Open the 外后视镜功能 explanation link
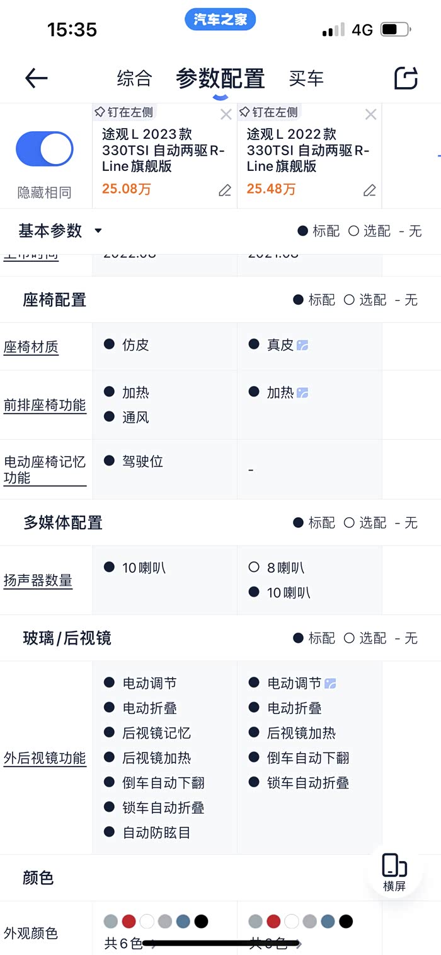This screenshot has width=441, height=955. (x=45, y=758)
